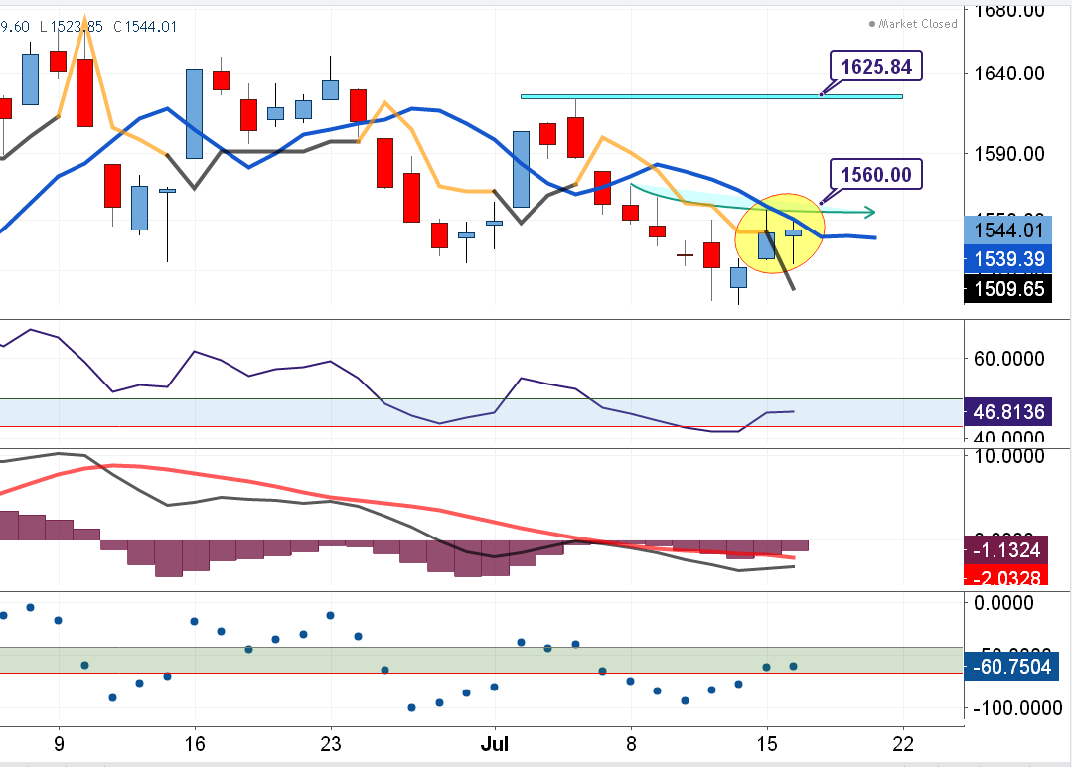Click the light blue RSI band area

298,413
